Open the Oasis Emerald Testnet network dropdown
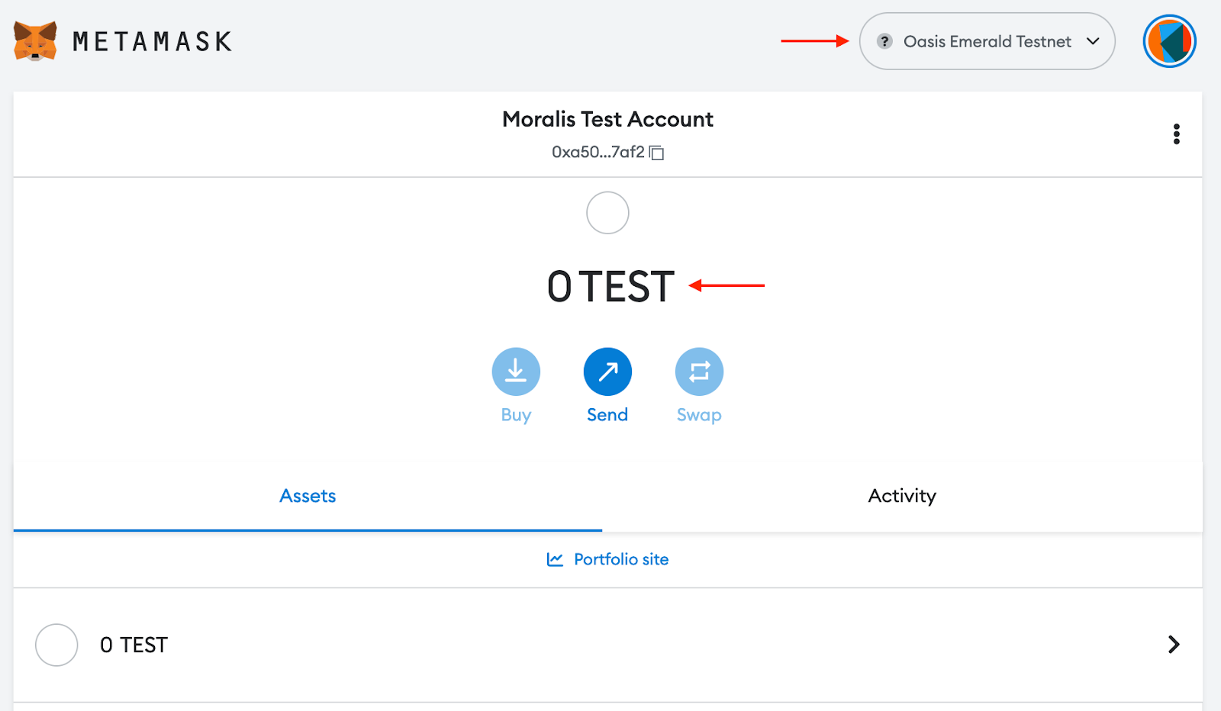 (987, 41)
